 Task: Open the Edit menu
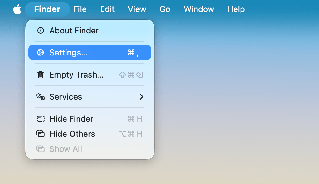point(107,9)
